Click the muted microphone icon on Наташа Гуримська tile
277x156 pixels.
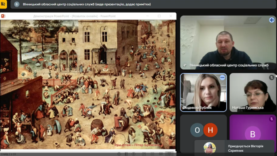pyautogui.click(x=272, y=78)
